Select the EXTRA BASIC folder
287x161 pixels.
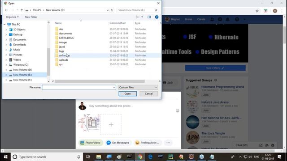tap(66, 38)
